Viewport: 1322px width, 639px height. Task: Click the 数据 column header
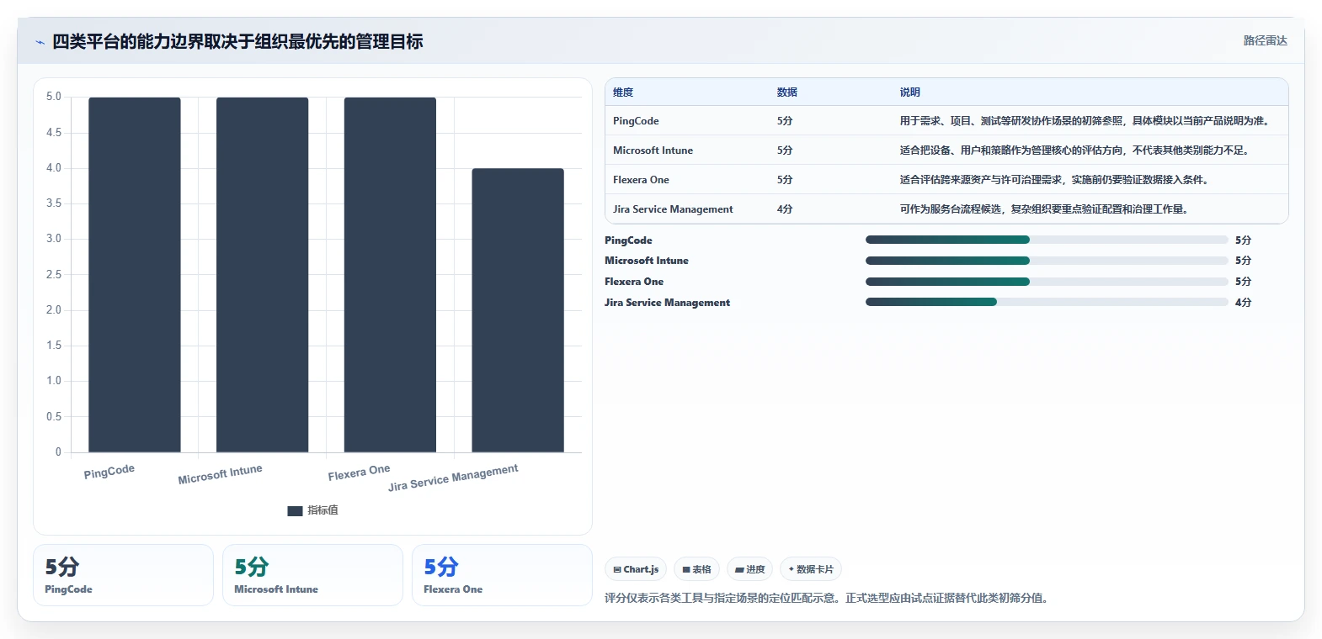pos(787,92)
